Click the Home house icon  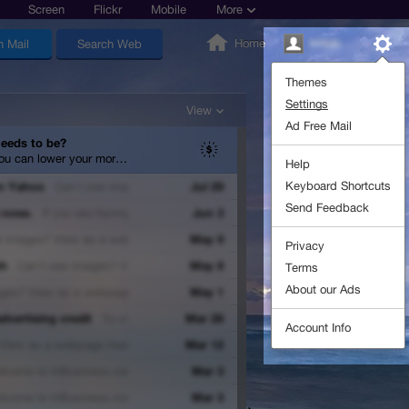pyautogui.click(x=217, y=43)
